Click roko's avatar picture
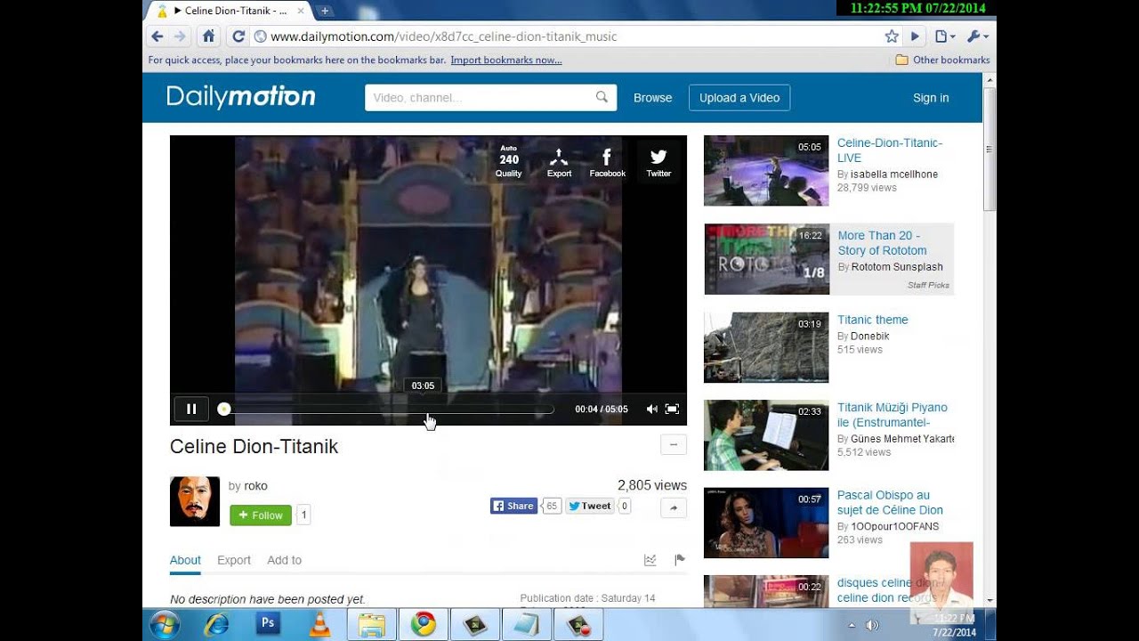The height and width of the screenshot is (641, 1139). pos(195,501)
